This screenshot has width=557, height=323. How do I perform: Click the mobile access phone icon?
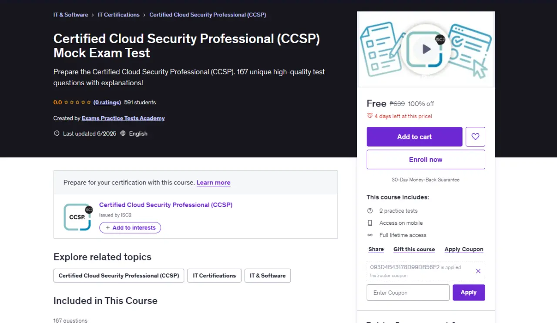click(370, 223)
